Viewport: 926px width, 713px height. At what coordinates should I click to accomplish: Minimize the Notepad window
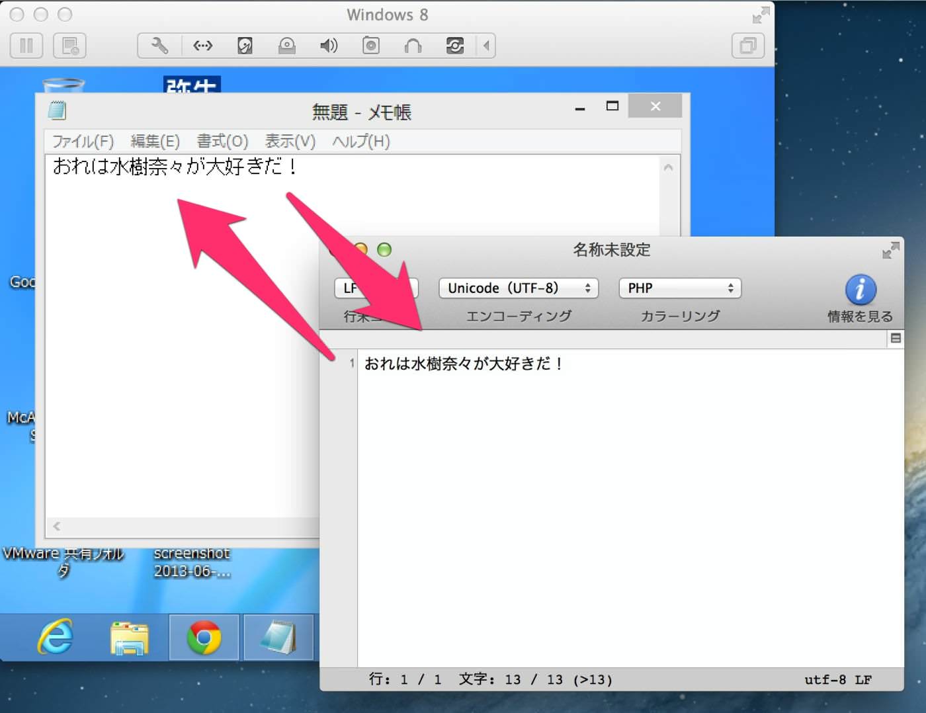click(580, 108)
